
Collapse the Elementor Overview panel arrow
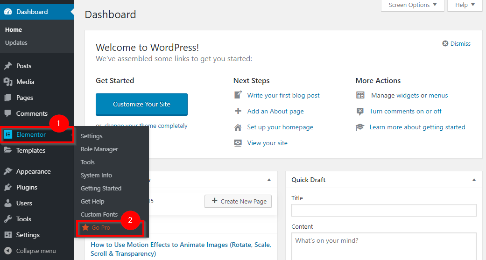point(269,180)
